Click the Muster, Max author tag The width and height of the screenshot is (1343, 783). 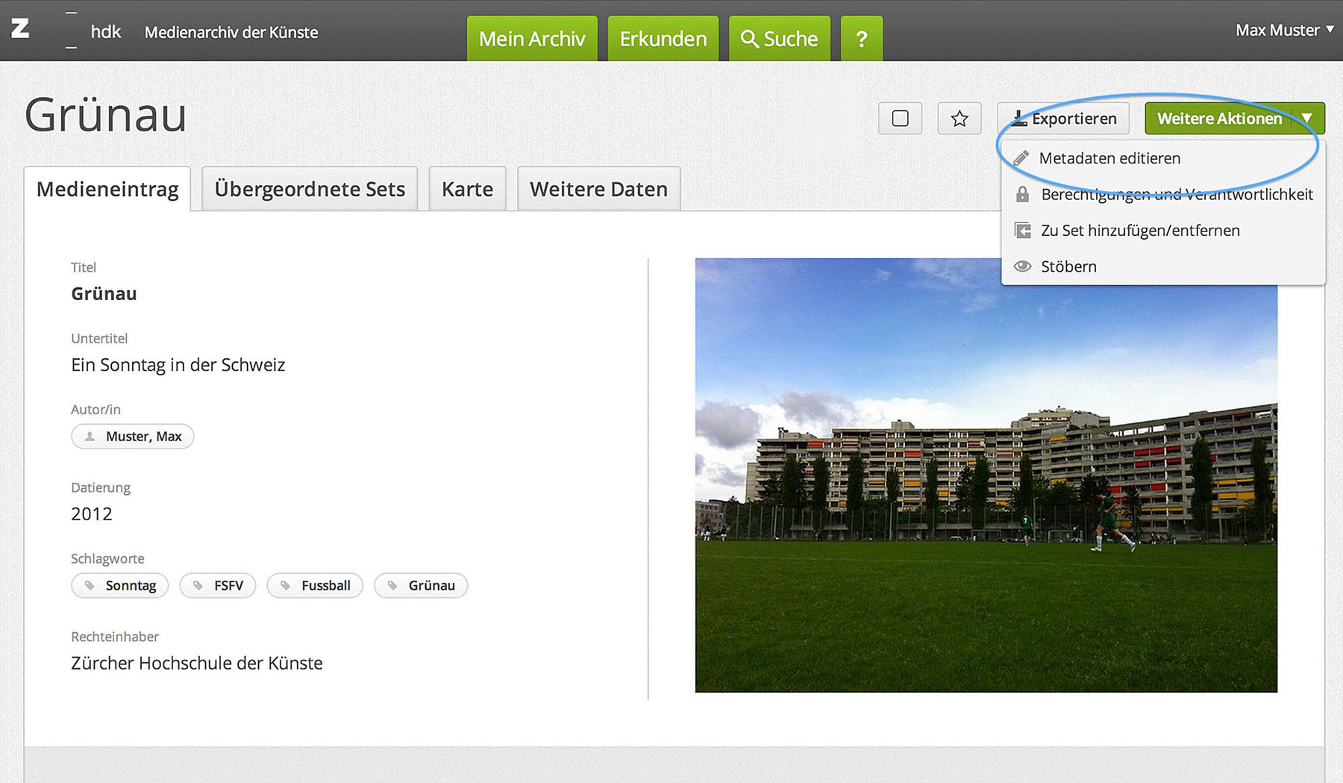pyautogui.click(x=133, y=437)
